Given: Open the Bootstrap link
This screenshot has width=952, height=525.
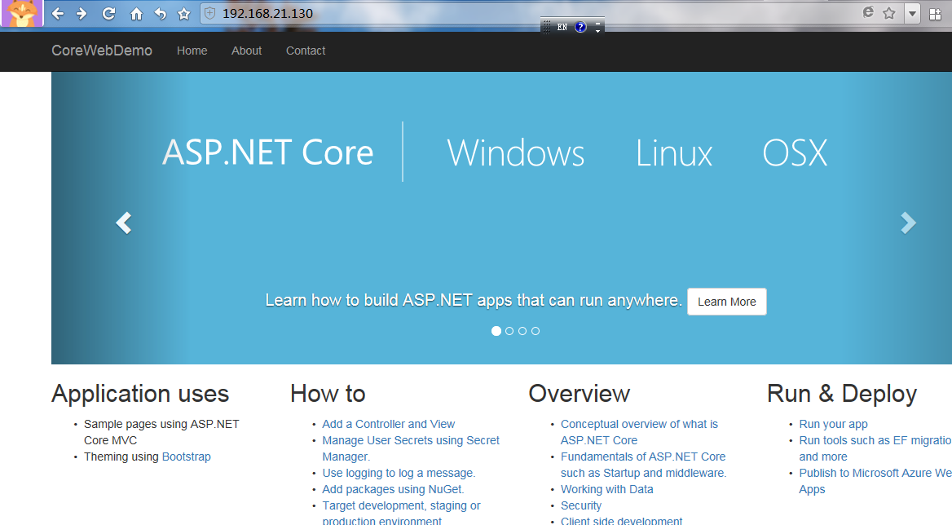Looking at the screenshot, I should click(x=187, y=457).
